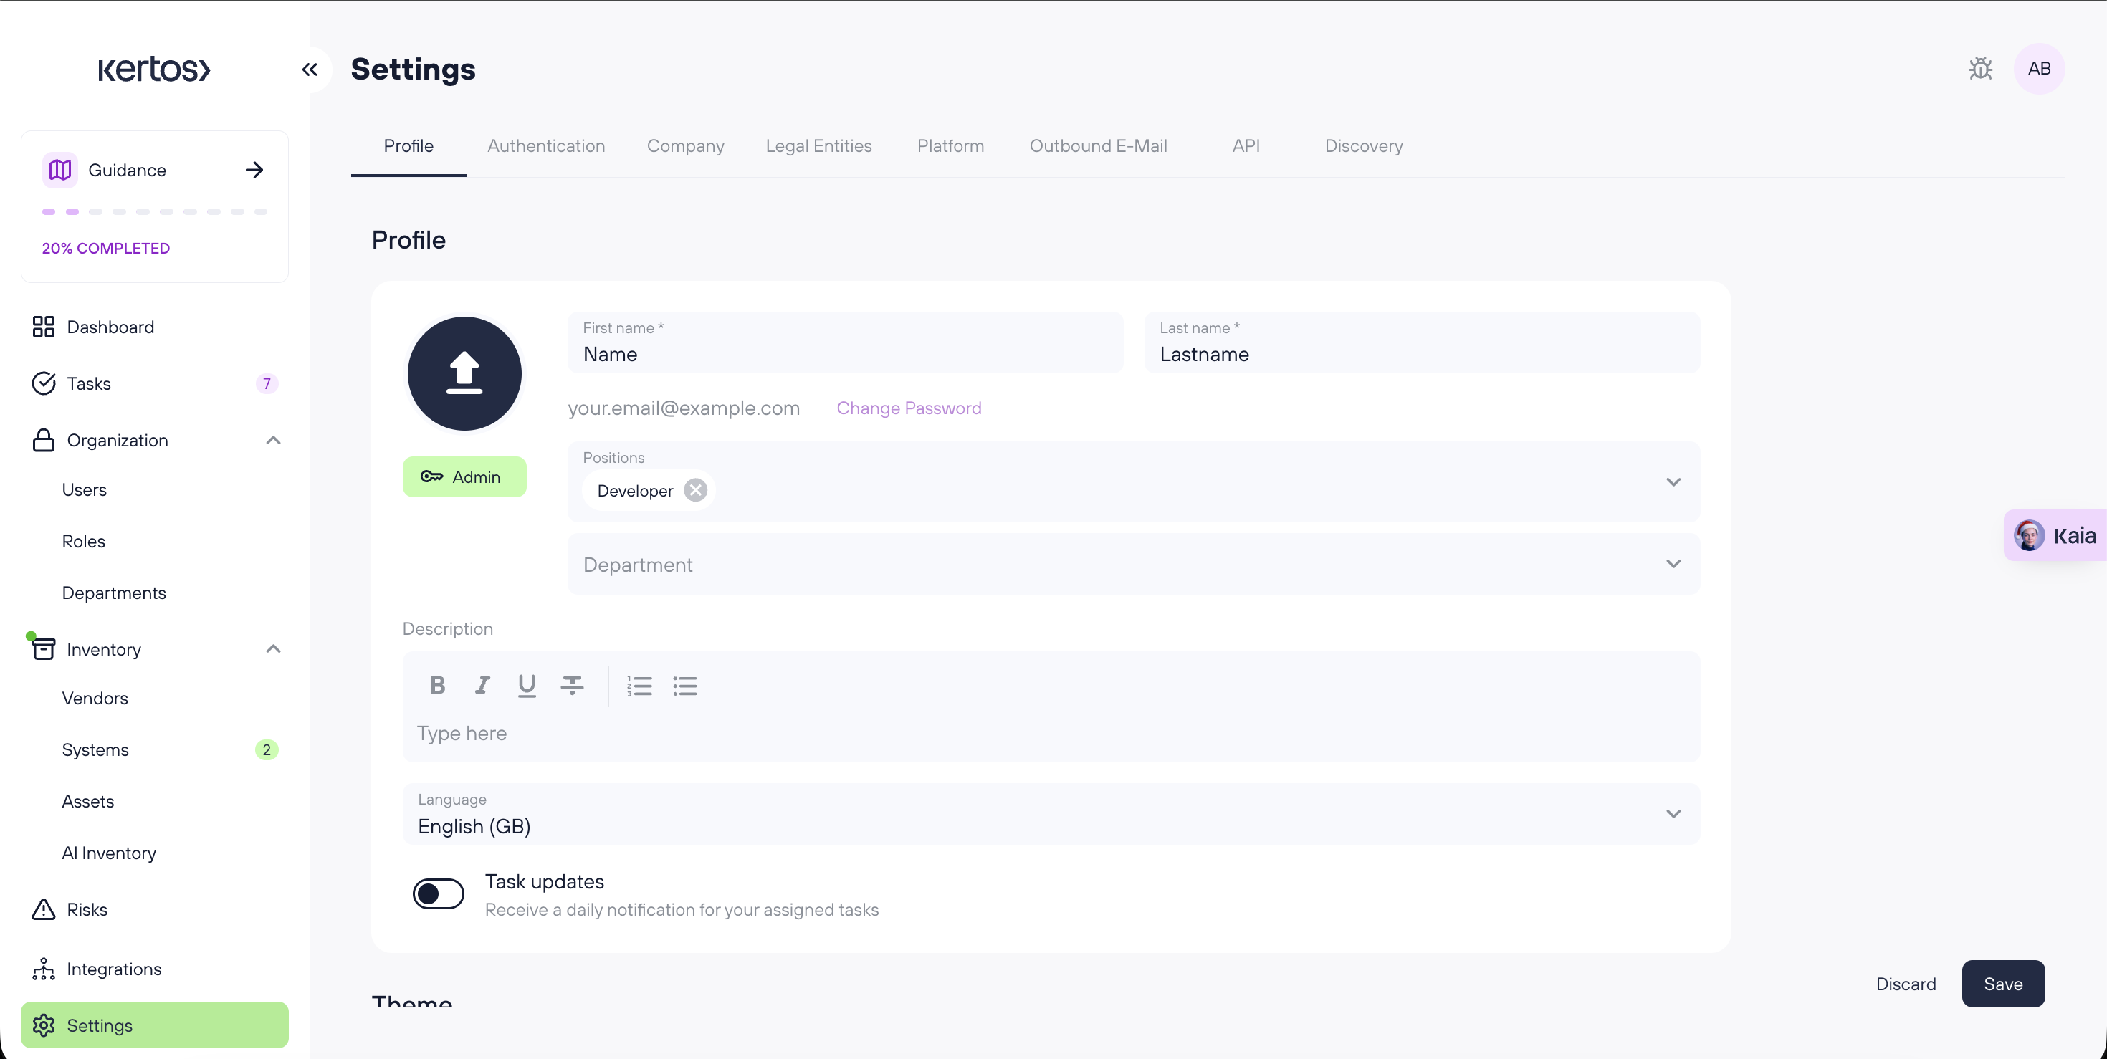Apply strikethrough formatting in description

[x=572, y=685]
